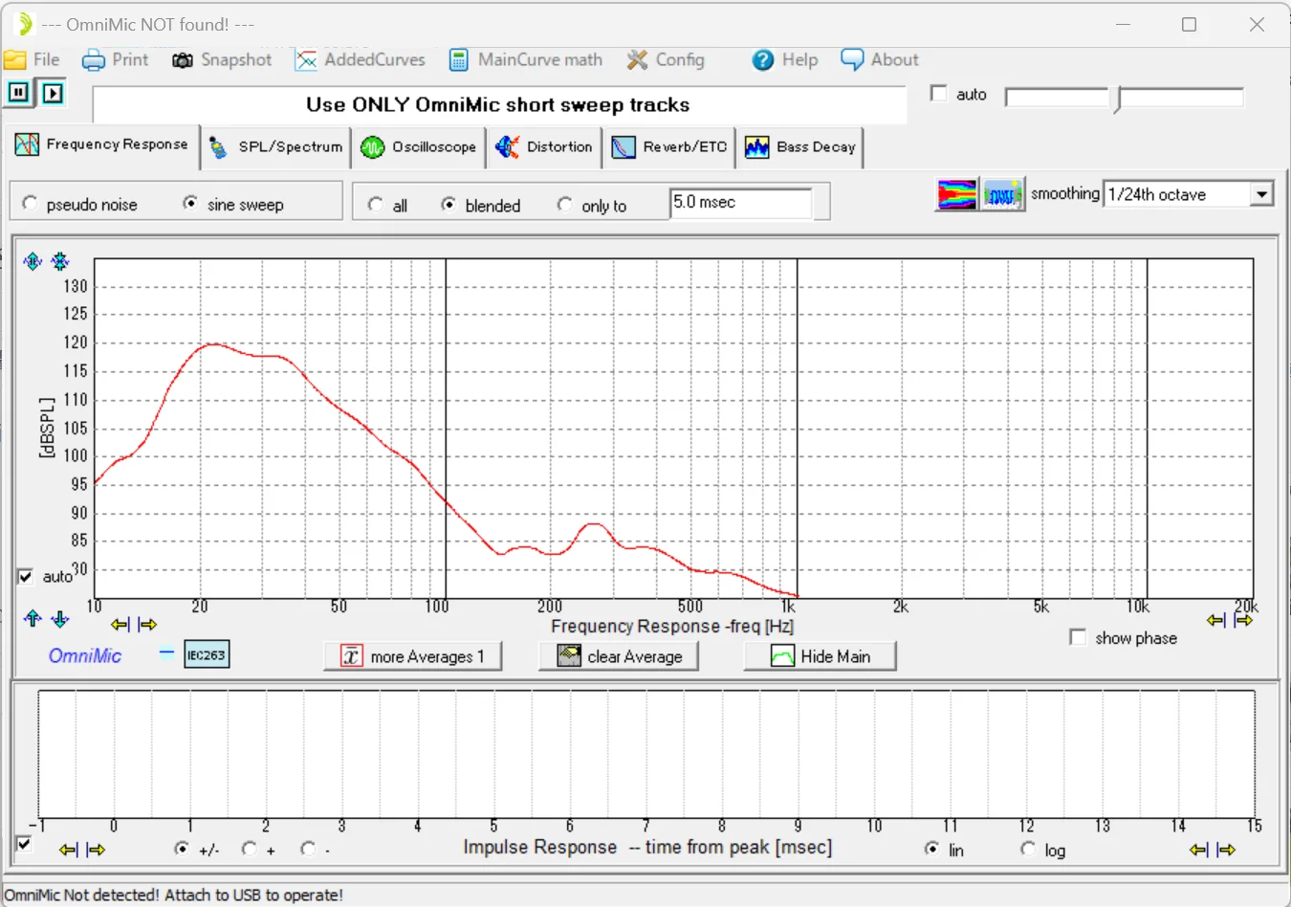Click the play button icon
Image resolution: width=1291 pixels, height=907 pixels.
click(x=53, y=93)
